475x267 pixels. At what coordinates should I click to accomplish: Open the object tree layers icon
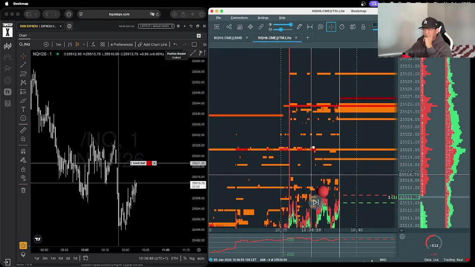(x=23, y=254)
